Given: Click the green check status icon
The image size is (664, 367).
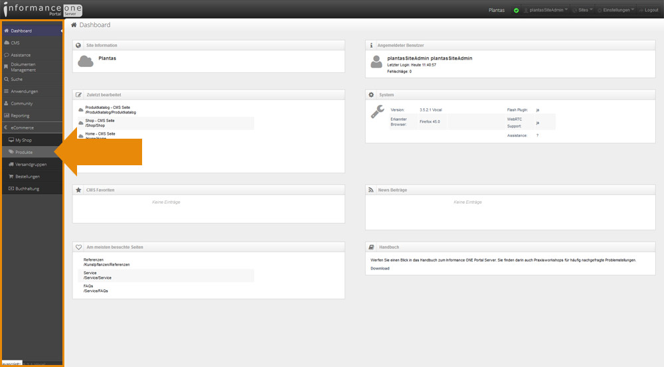Looking at the screenshot, I should point(516,11).
